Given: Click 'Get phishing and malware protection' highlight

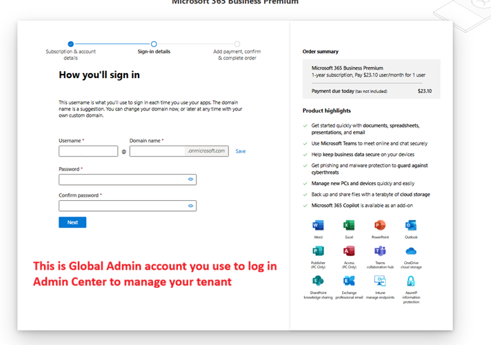Looking at the screenshot, I should 370,168.
